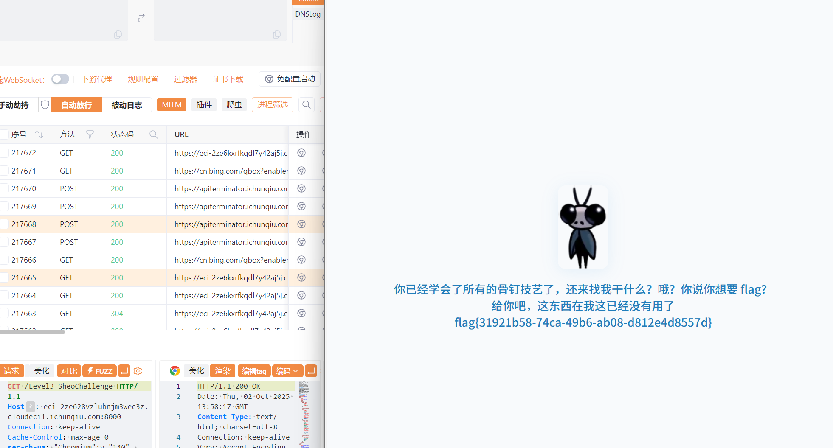This screenshot has width=833, height=448.
Task: Switch to the 被动日志 tab
Action: (x=127, y=105)
